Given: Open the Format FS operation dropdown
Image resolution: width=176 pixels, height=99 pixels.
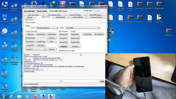Looking at the screenshot, I should pyautogui.click(x=36, y=49).
